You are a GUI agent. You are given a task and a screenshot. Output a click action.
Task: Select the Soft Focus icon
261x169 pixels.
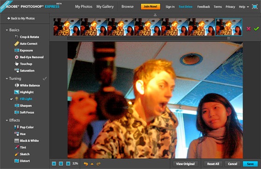click(x=17, y=112)
